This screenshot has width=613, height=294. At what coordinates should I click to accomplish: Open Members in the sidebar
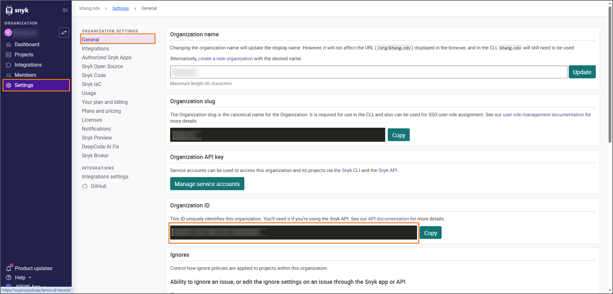[x=25, y=75]
